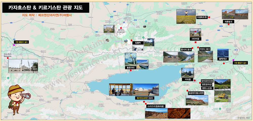This screenshot has height=121, width=253.
Task: Open the yellow truck photo
Action: pyautogui.click(x=222, y=96)
